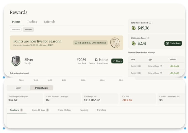Click the Silver tier name
The height and width of the screenshot is (133, 188).
(29, 59)
